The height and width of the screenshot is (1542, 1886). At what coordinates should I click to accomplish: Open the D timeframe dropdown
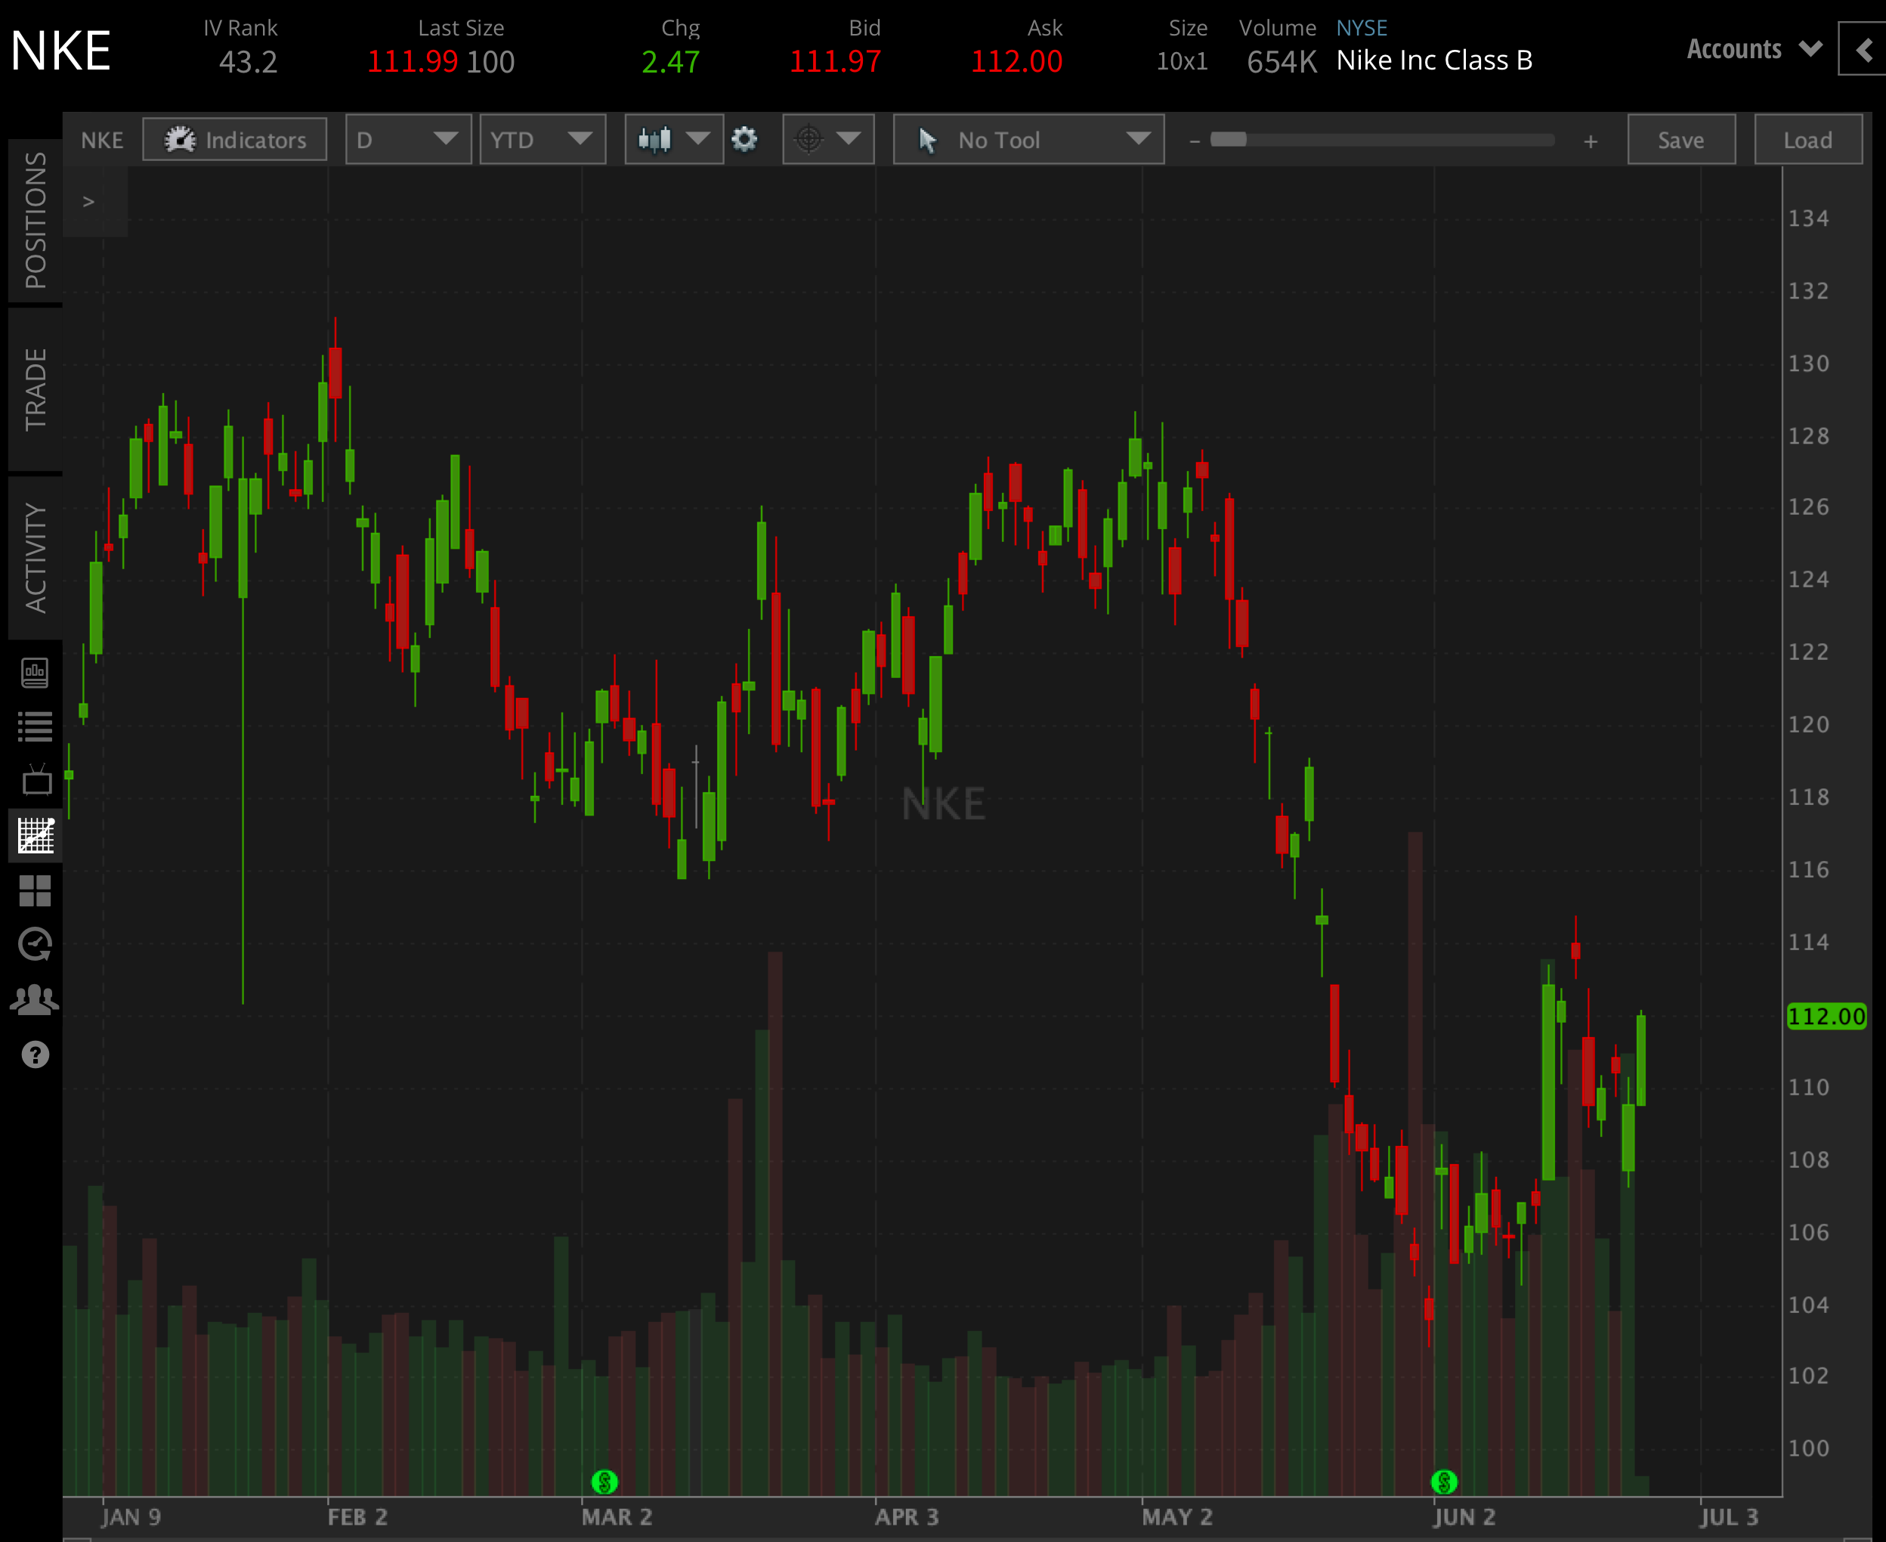(407, 139)
